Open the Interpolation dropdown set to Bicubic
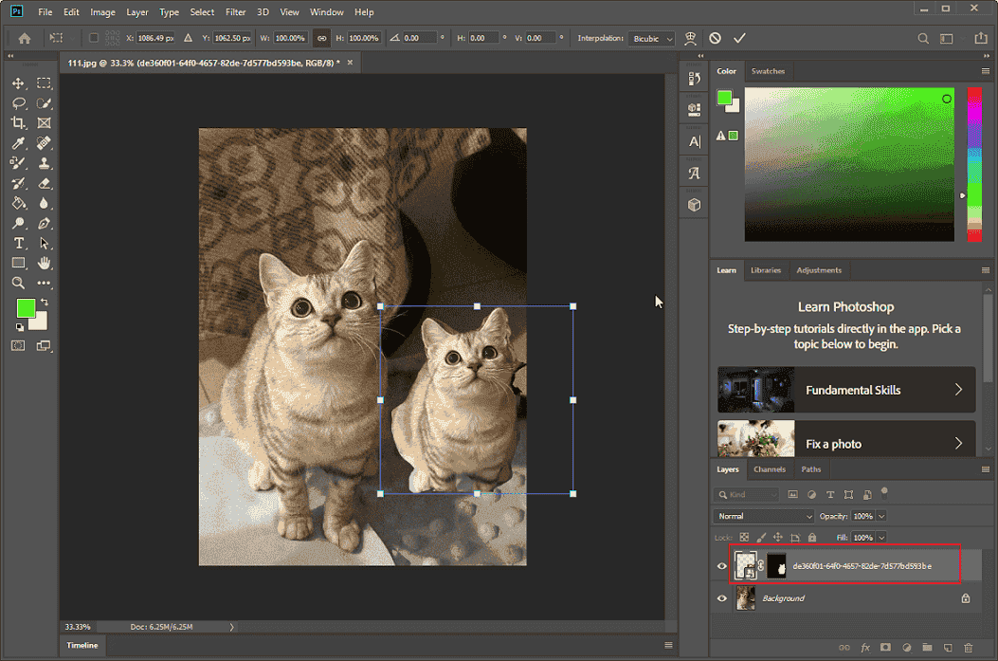Viewport: 998px width, 661px height. tap(650, 38)
